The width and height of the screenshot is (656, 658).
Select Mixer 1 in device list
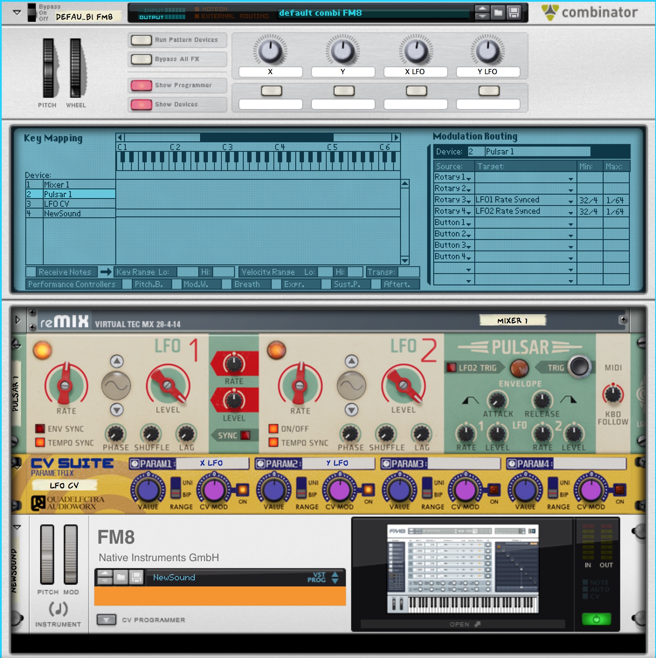(x=71, y=185)
